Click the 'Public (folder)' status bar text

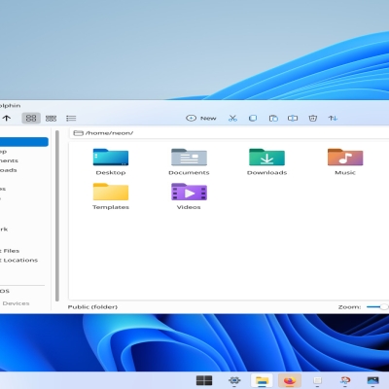pyautogui.click(x=92, y=307)
